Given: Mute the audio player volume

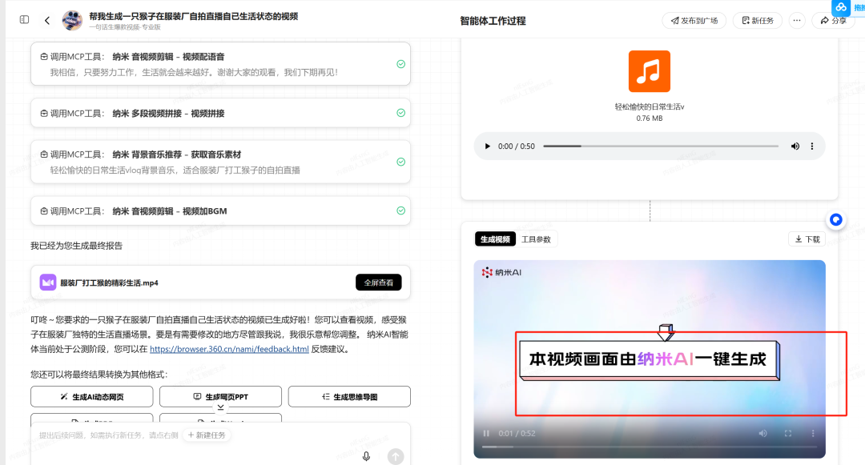Looking at the screenshot, I should pos(795,146).
